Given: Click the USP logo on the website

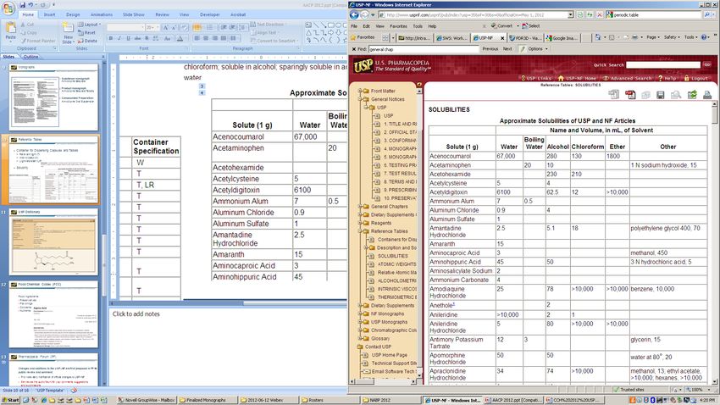Looking at the screenshot, I should (x=363, y=66).
